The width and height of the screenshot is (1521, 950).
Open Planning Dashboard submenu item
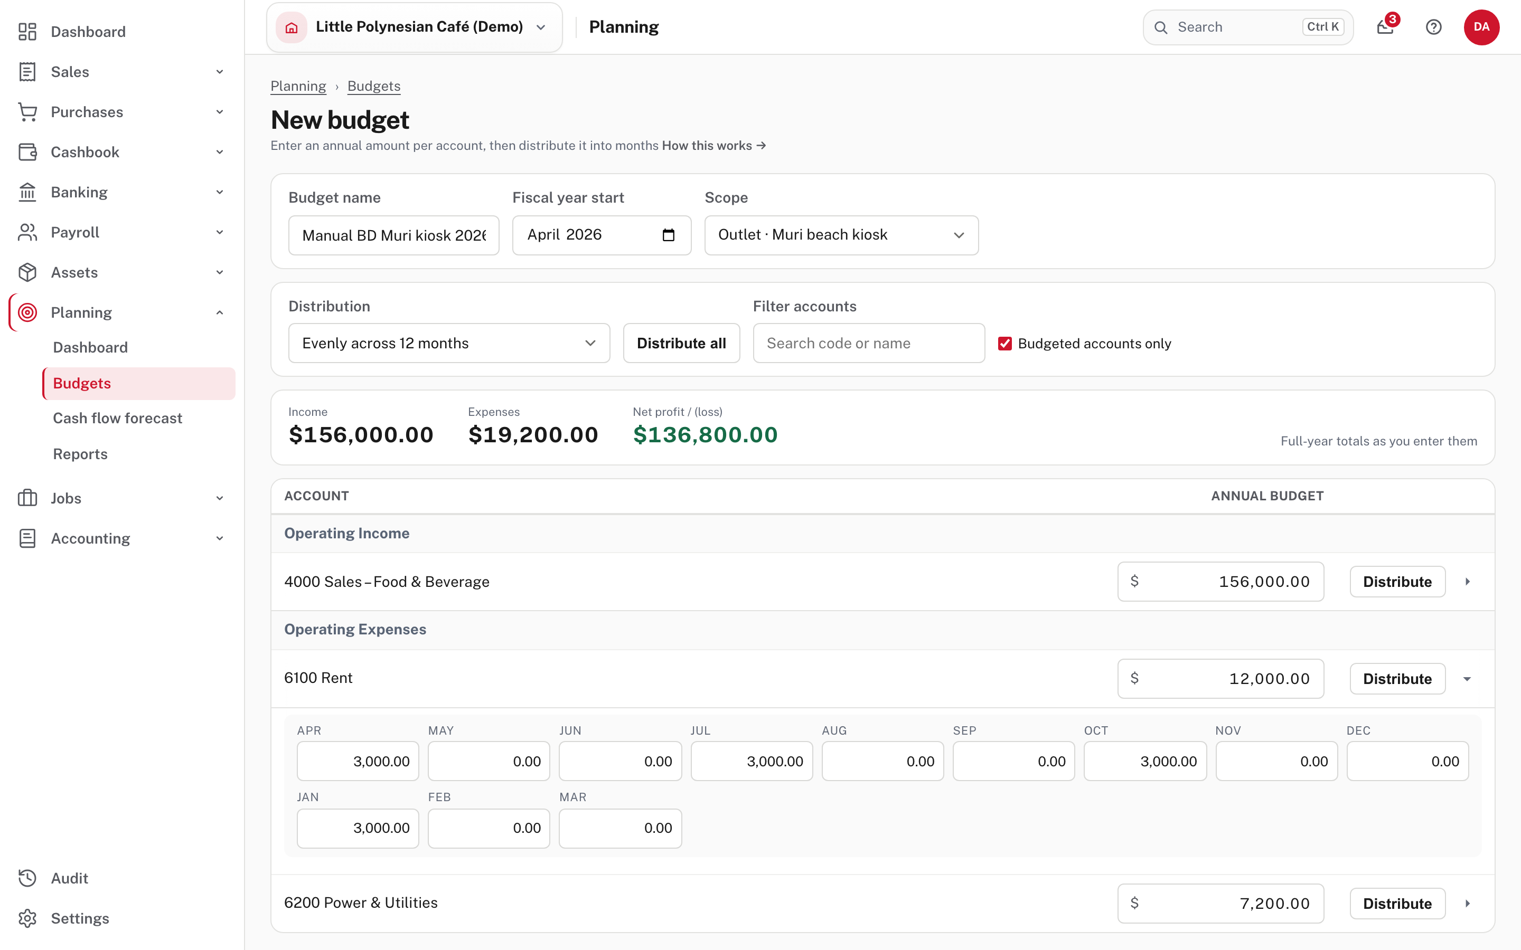pyautogui.click(x=90, y=347)
